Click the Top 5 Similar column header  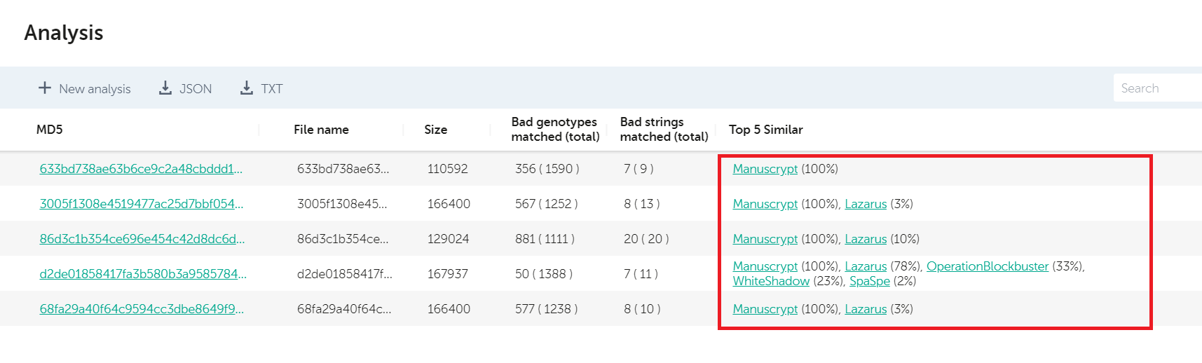tap(765, 130)
